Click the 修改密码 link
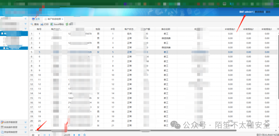Image resolution: width=279 pixels, height=136 pixels. pos(259,12)
